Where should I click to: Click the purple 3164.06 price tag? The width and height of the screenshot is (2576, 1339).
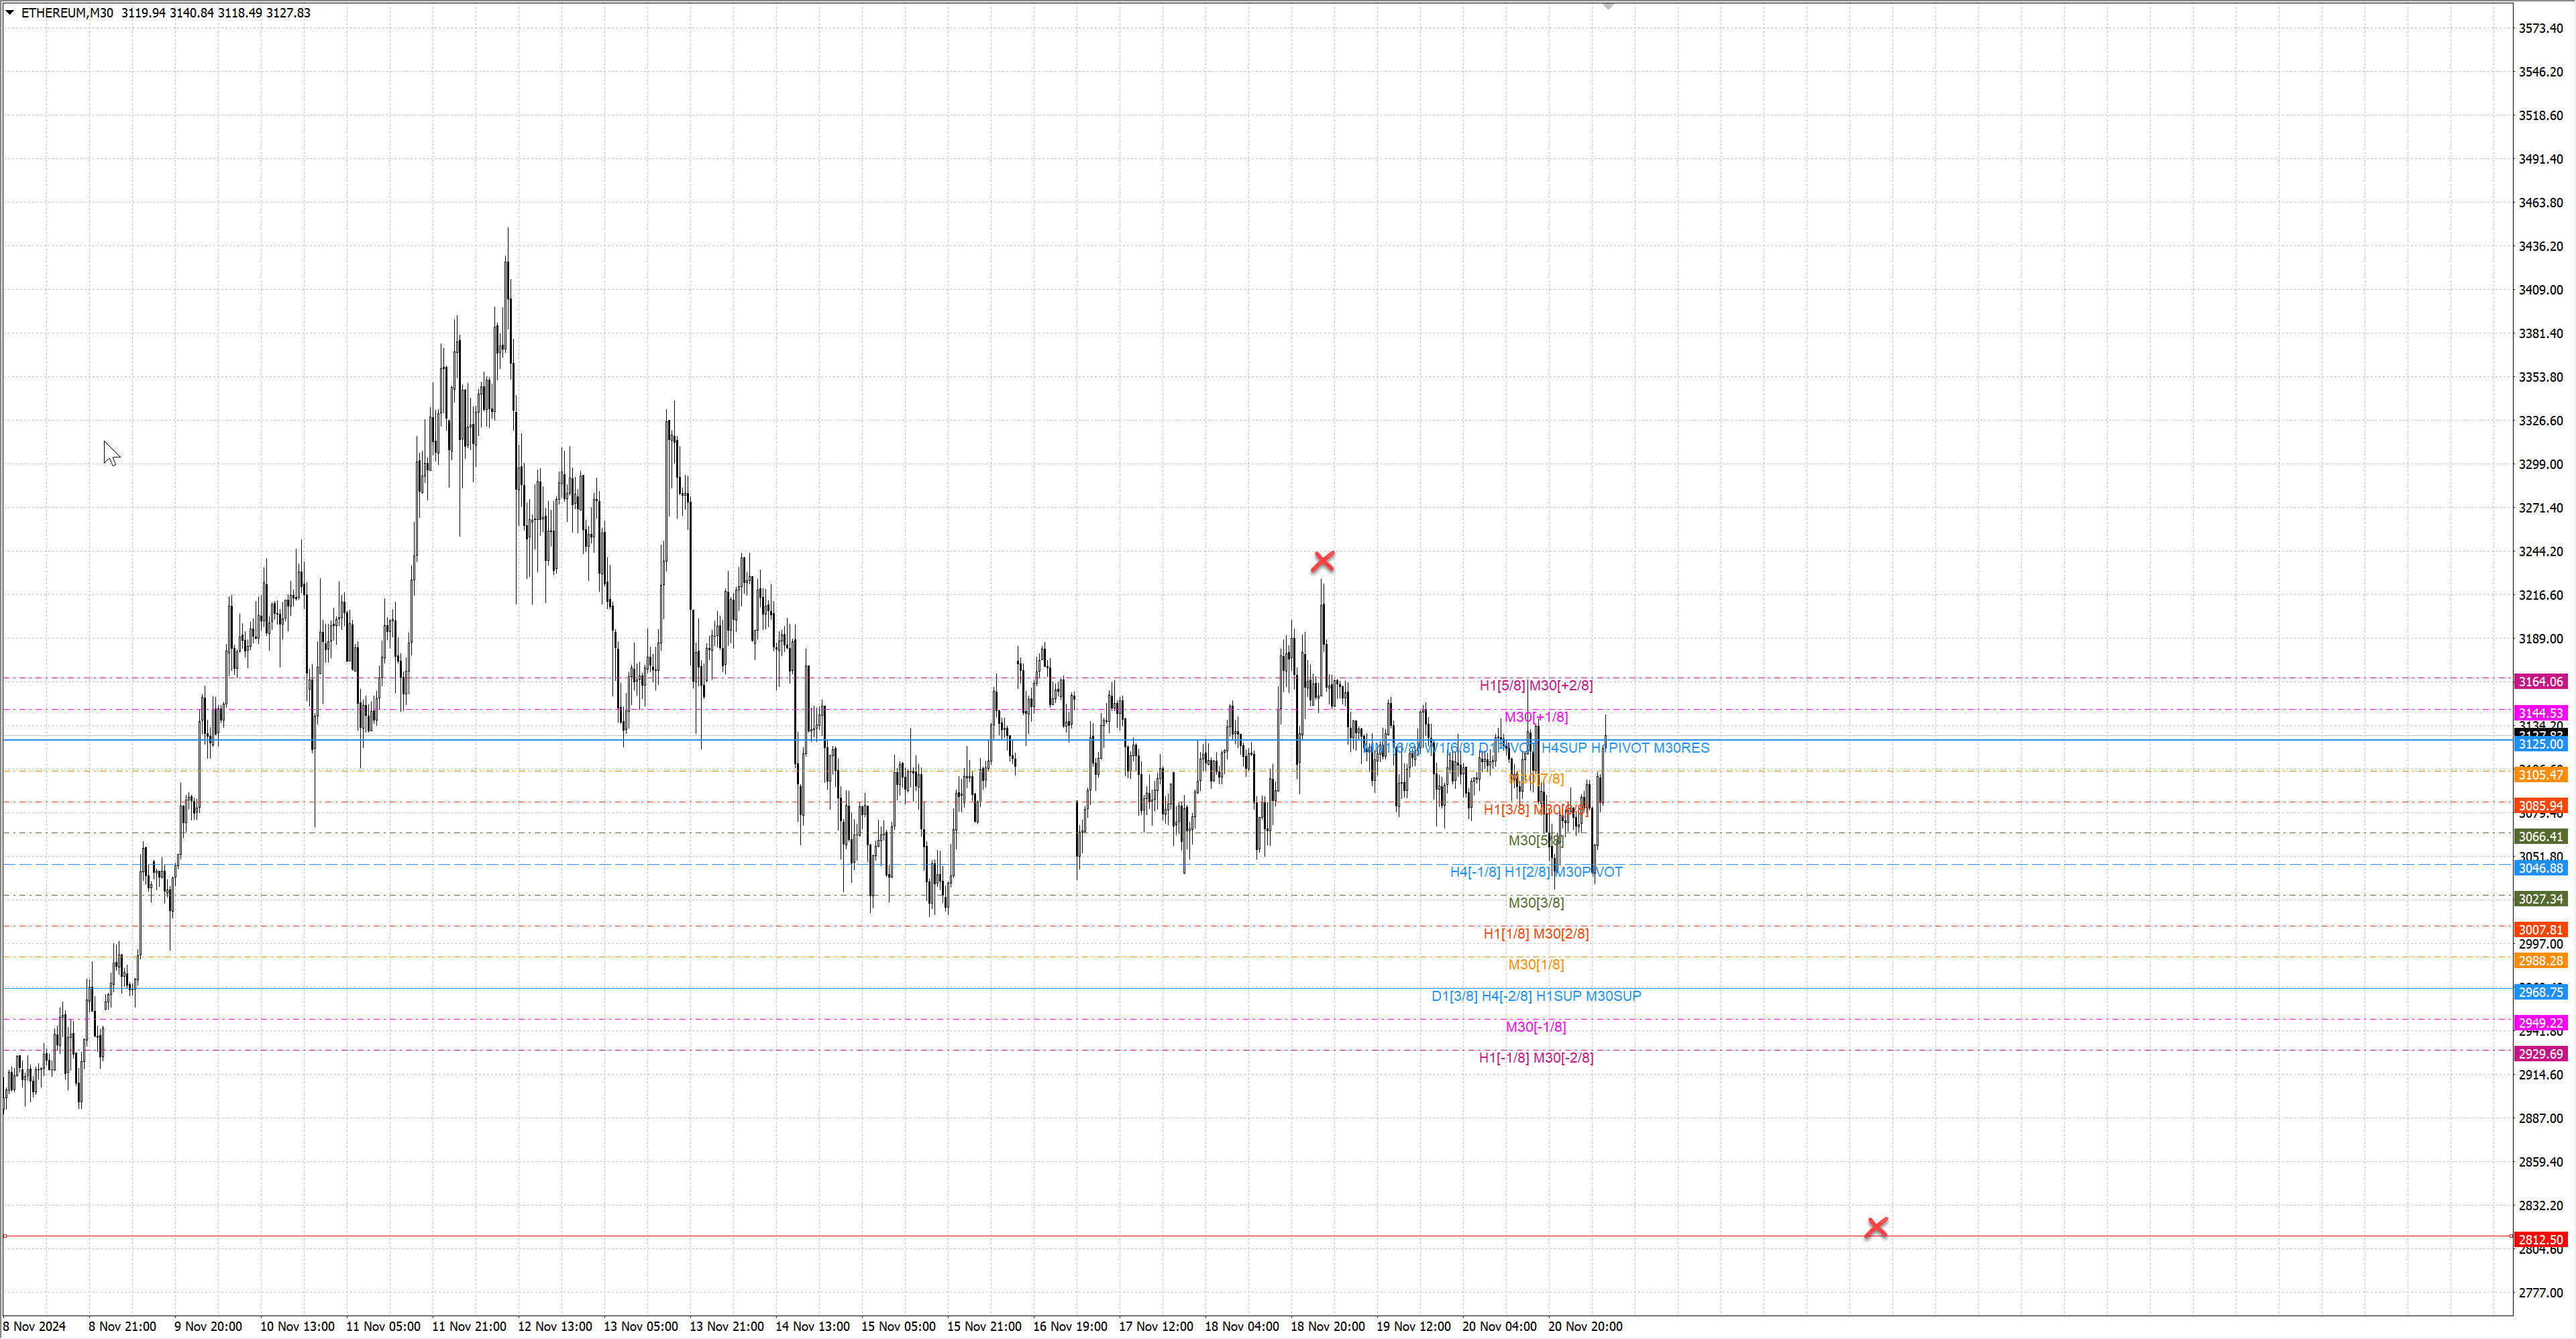(2540, 682)
